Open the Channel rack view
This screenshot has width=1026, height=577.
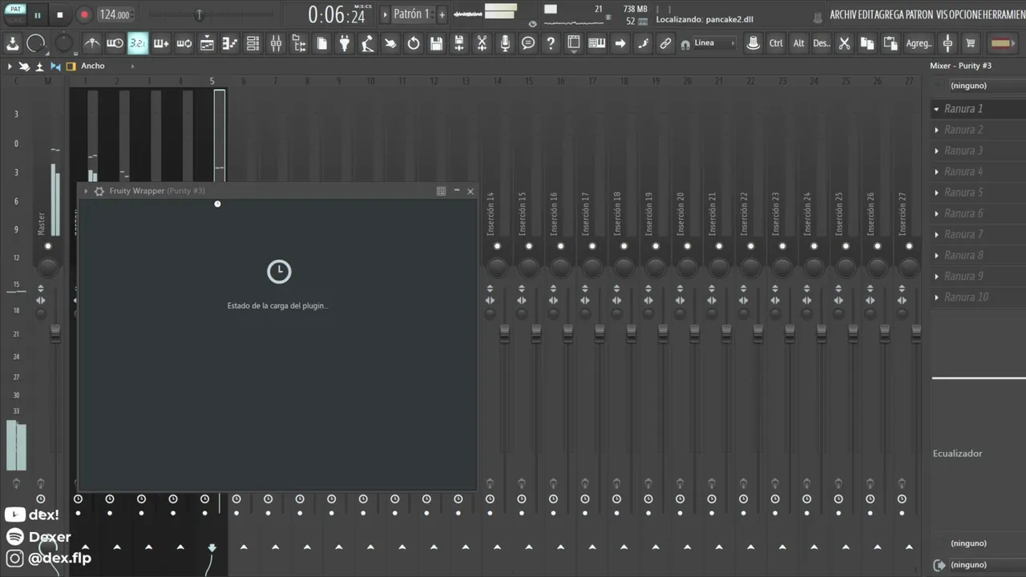[x=252, y=43]
